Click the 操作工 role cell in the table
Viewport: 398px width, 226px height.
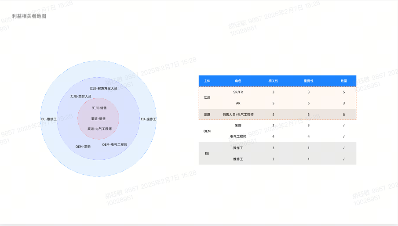point(238,148)
